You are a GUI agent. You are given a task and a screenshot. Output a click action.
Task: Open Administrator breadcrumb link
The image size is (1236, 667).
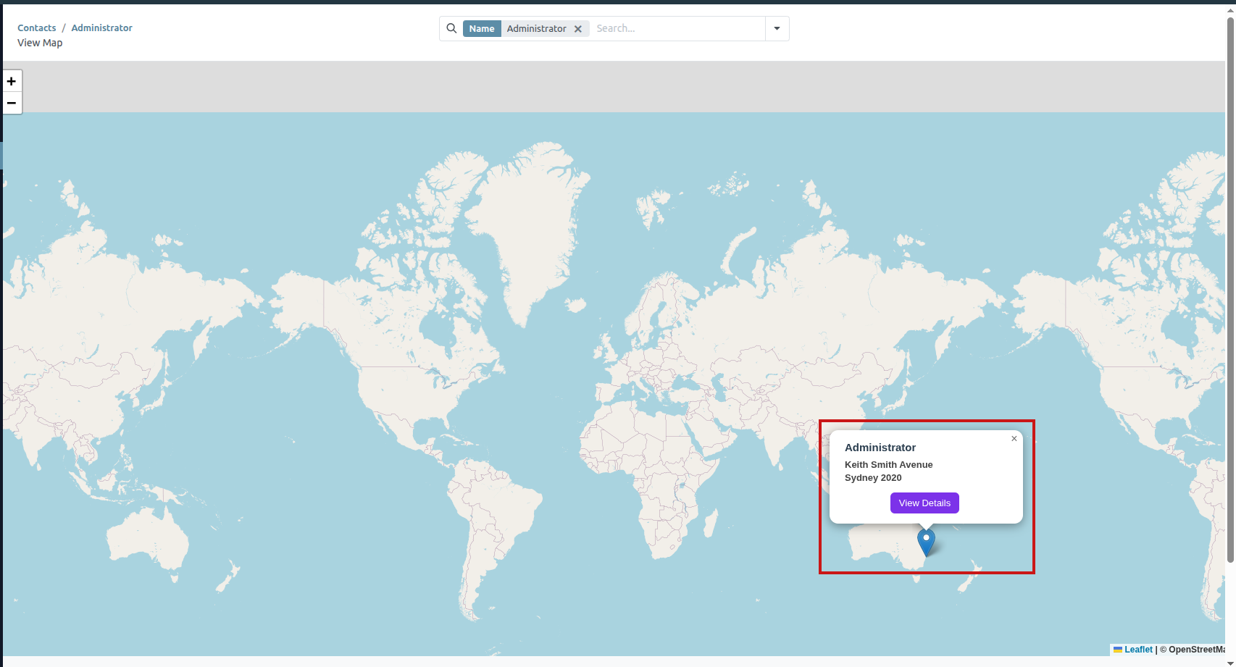pyautogui.click(x=101, y=28)
